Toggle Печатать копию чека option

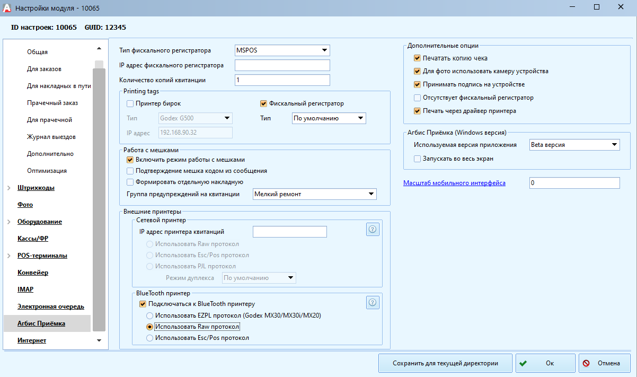pyautogui.click(x=417, y=58)
